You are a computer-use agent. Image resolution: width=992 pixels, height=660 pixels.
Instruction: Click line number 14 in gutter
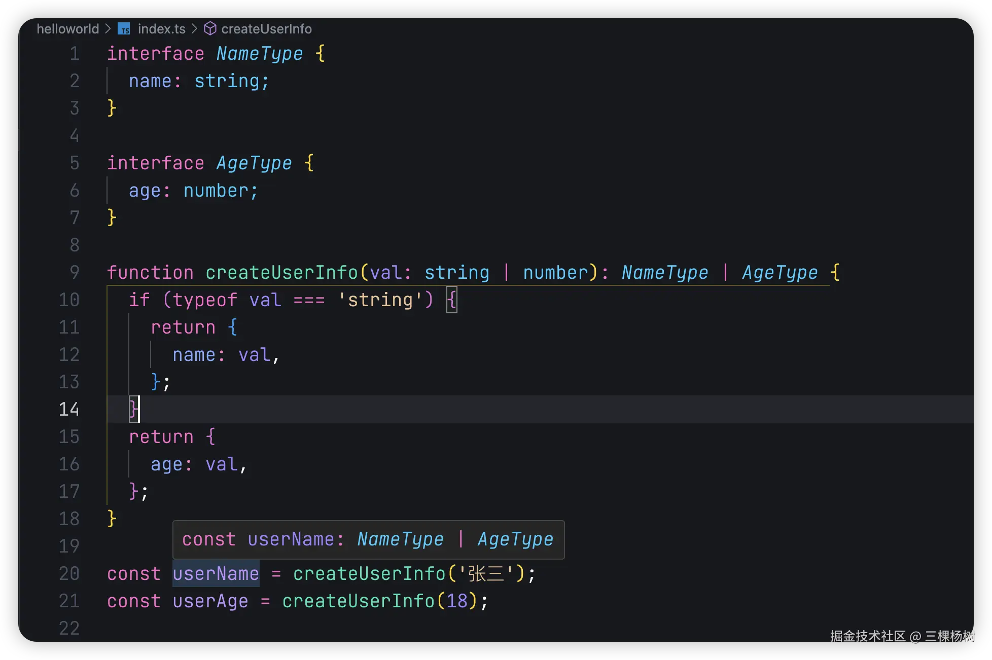(x=69, y=409)
